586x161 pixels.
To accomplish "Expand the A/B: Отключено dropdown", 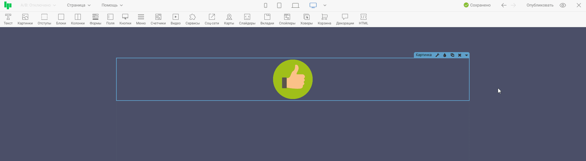I will coord(38,5).
